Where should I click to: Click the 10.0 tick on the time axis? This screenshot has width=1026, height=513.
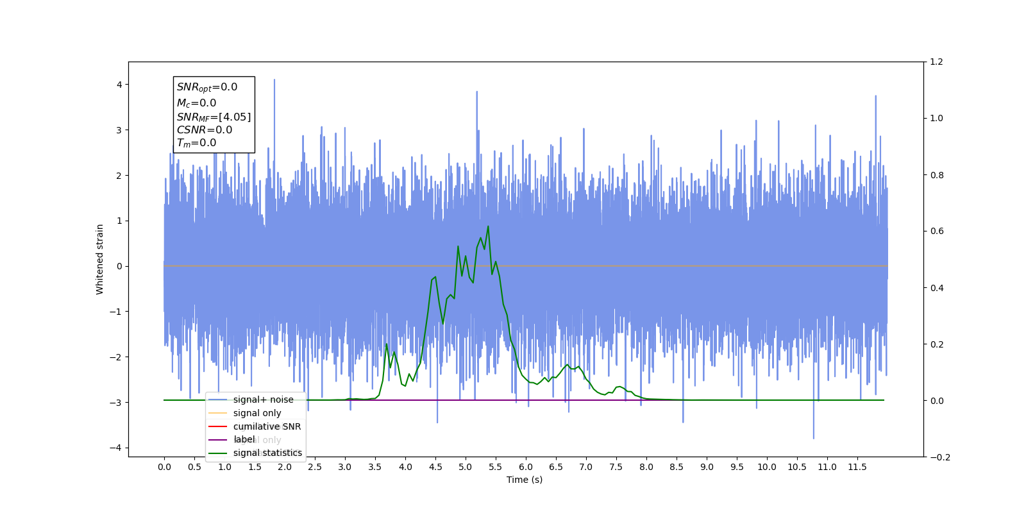[x=767, y=467]
